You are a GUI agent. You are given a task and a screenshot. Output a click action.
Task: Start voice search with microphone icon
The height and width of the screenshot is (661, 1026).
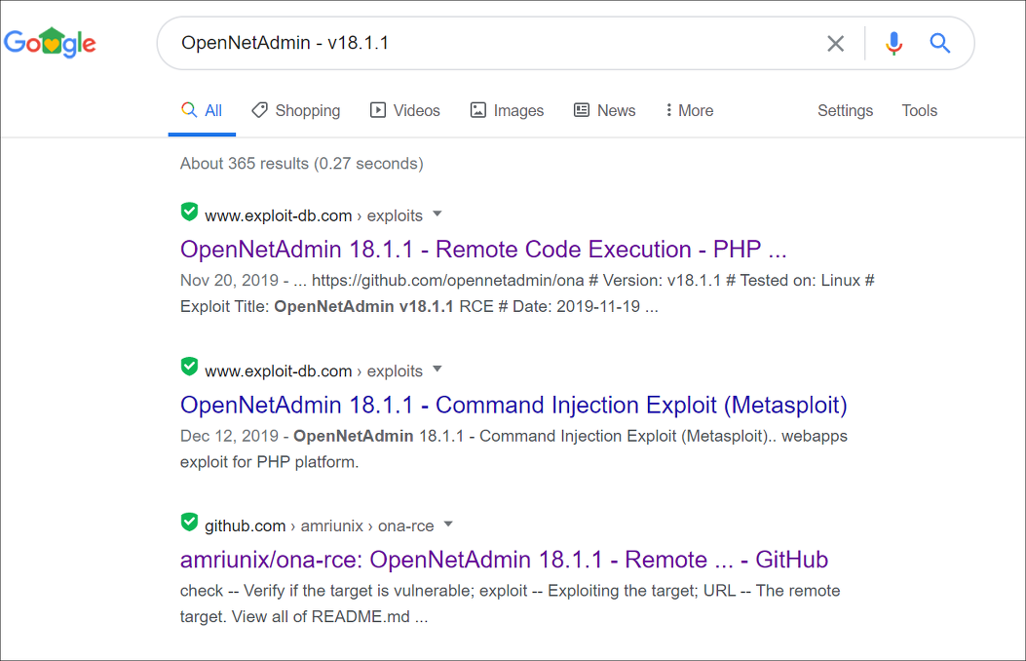point(893,43)
